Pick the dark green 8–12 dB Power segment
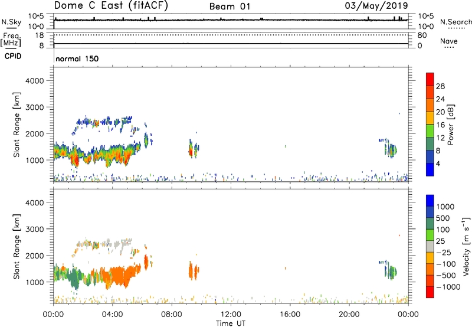Image resolution: width=472 pixels, height=327 pixels. coord(430,144)
